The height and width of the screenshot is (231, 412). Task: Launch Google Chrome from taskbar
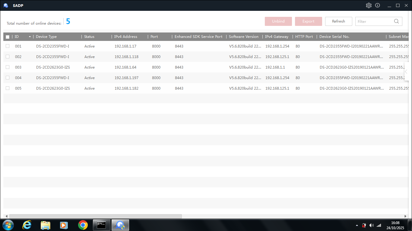tap(83, 225)
